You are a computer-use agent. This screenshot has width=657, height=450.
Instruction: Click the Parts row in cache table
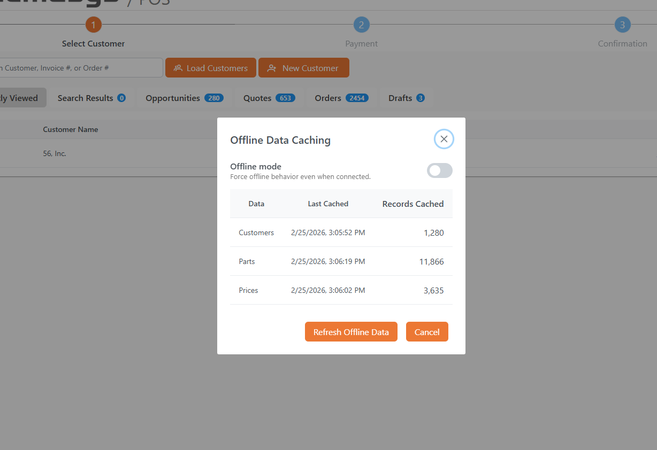(341, 261)
